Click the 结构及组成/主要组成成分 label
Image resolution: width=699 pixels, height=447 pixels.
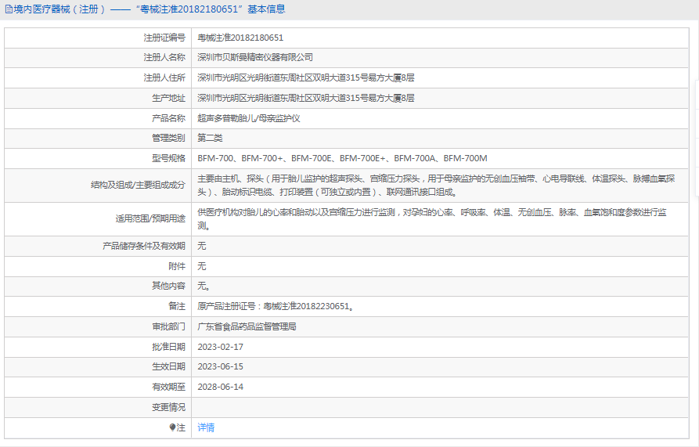138,185
